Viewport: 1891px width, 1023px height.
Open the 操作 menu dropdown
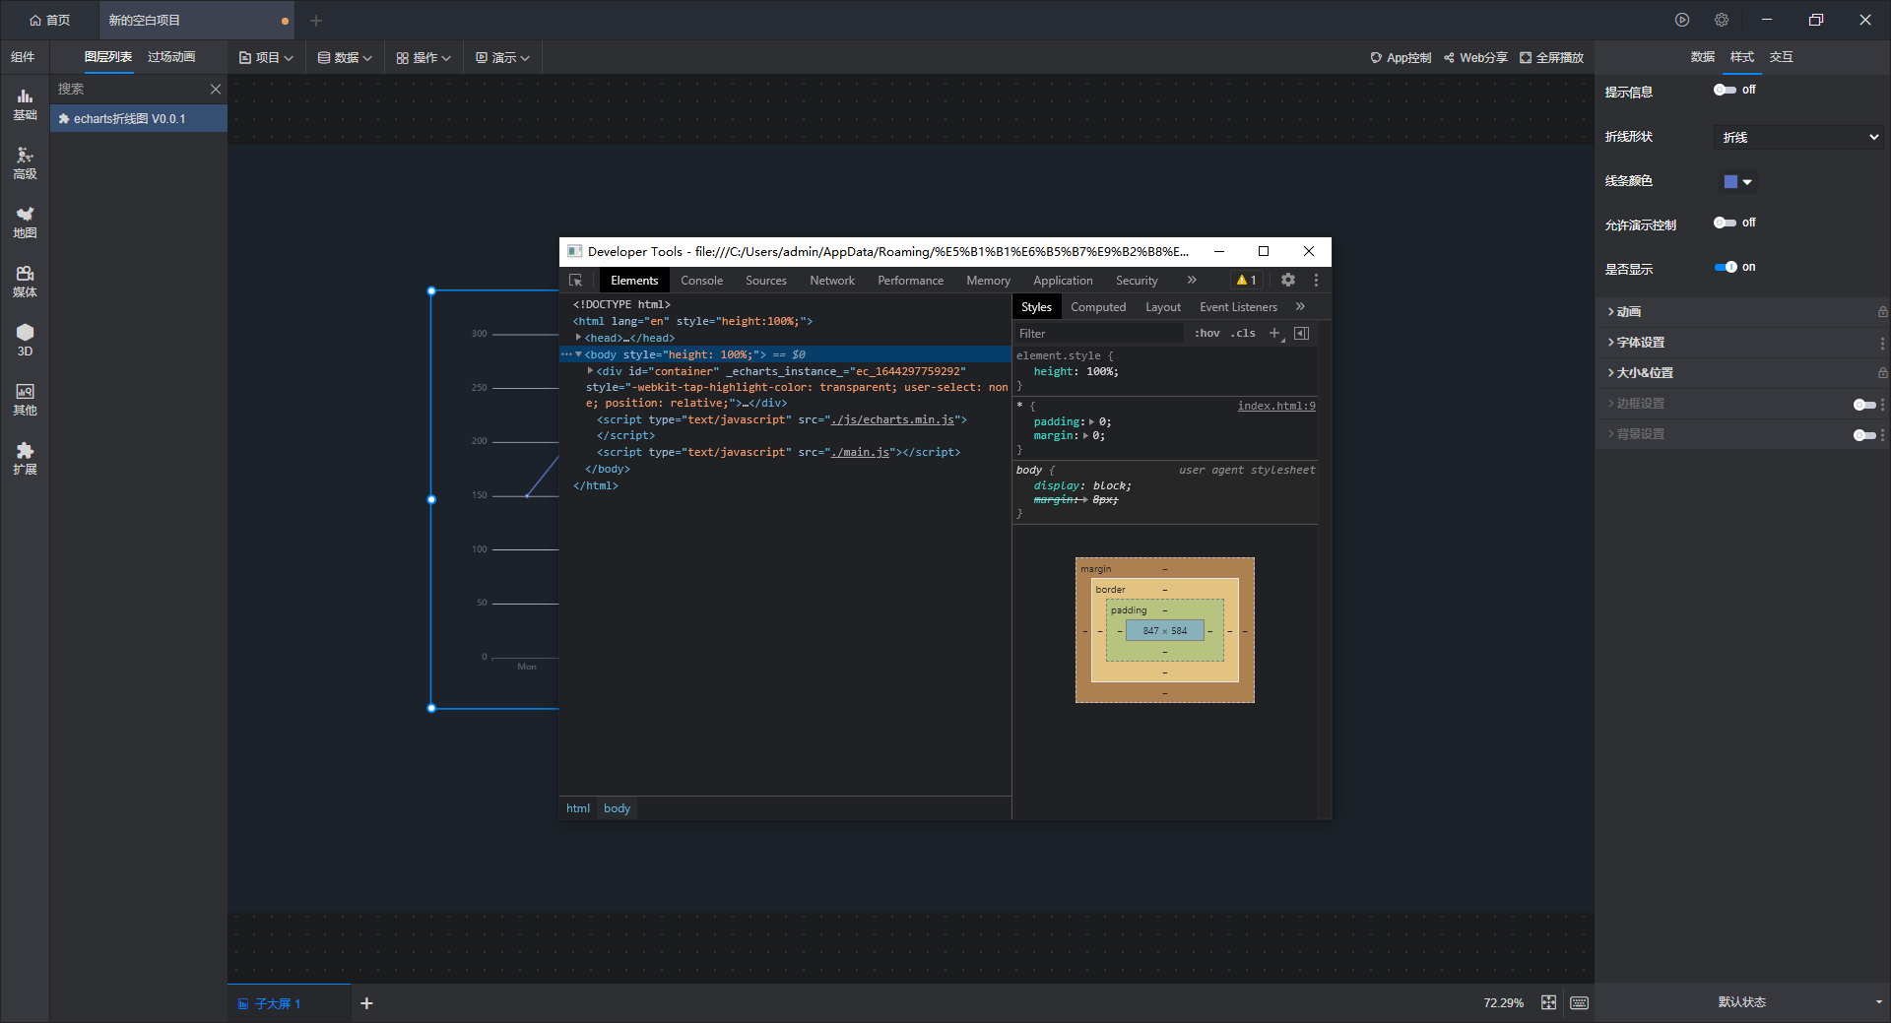[x=424, y=57]
